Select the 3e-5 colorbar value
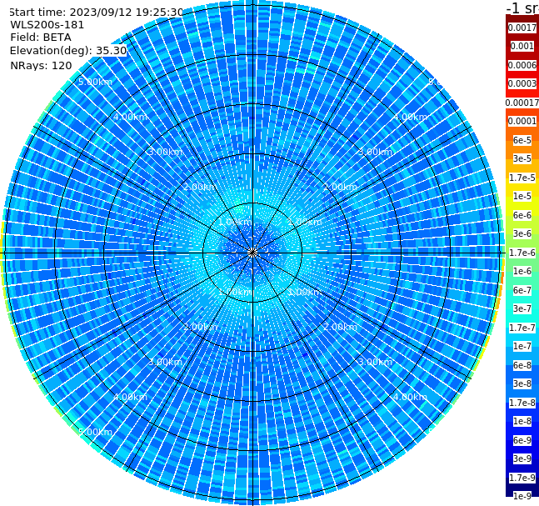The height and width of the screenshot is (506, 539). [522, 158]
